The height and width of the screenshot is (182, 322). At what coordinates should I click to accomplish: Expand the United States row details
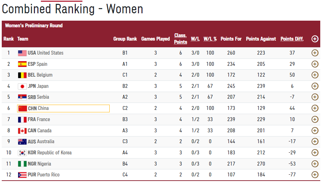(315, 53)
